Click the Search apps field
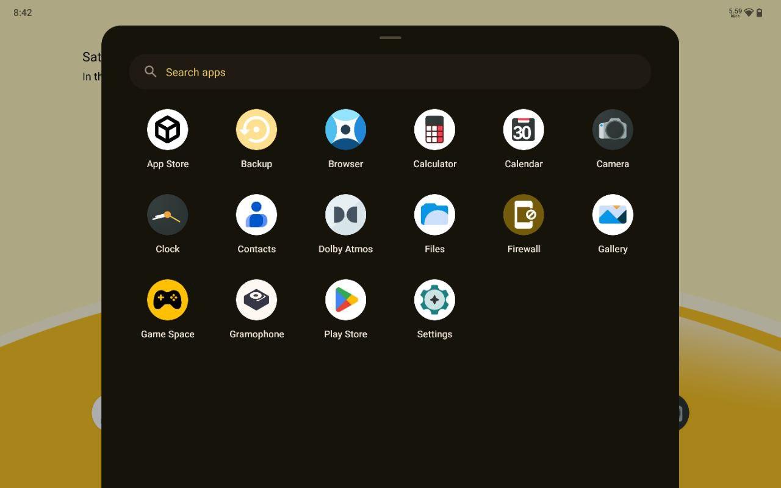The height and width of the screenshot is (488, 781). tap(390, 72)
